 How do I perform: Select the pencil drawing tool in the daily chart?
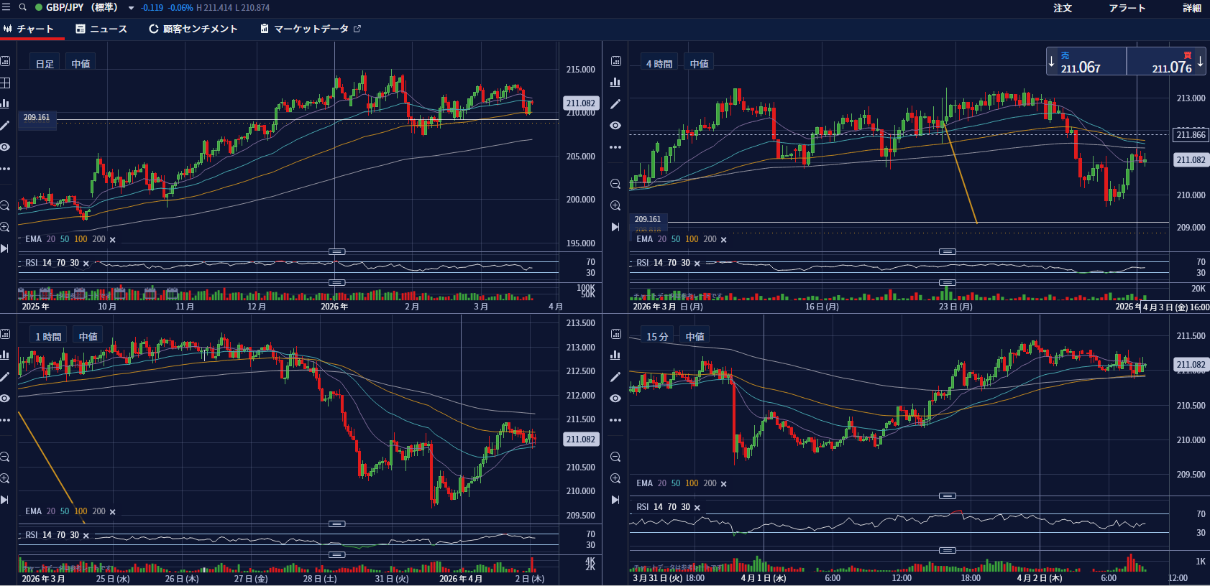(5, 126)
